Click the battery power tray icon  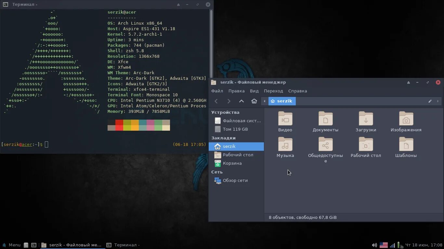pos(400,245)
